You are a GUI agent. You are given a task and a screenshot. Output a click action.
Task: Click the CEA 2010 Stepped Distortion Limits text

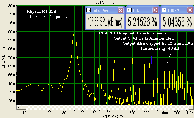133,33
